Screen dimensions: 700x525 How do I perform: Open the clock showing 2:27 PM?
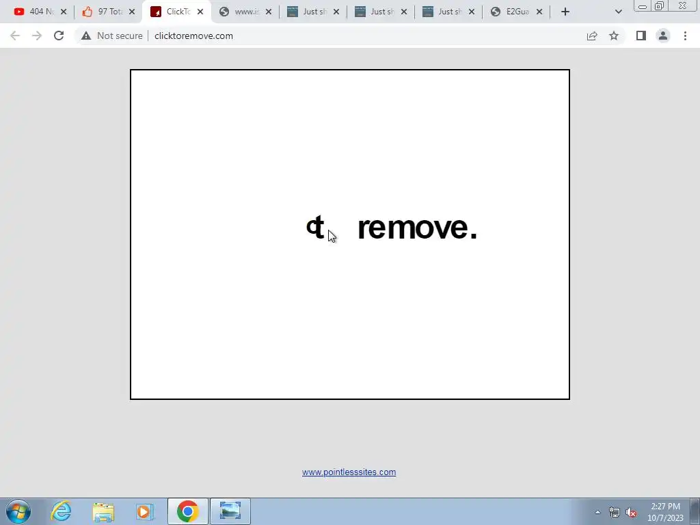(665, 512)
